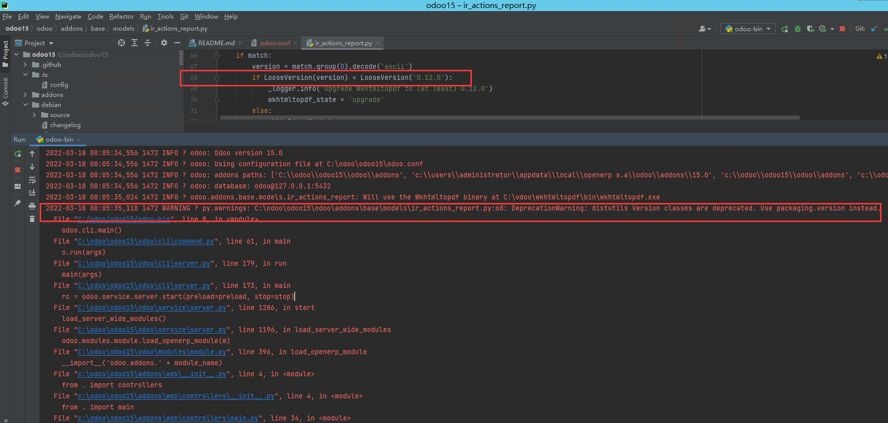Screen dimensions: 888x423
Task: Collapse the debian folder
Action: pos(26,104)
